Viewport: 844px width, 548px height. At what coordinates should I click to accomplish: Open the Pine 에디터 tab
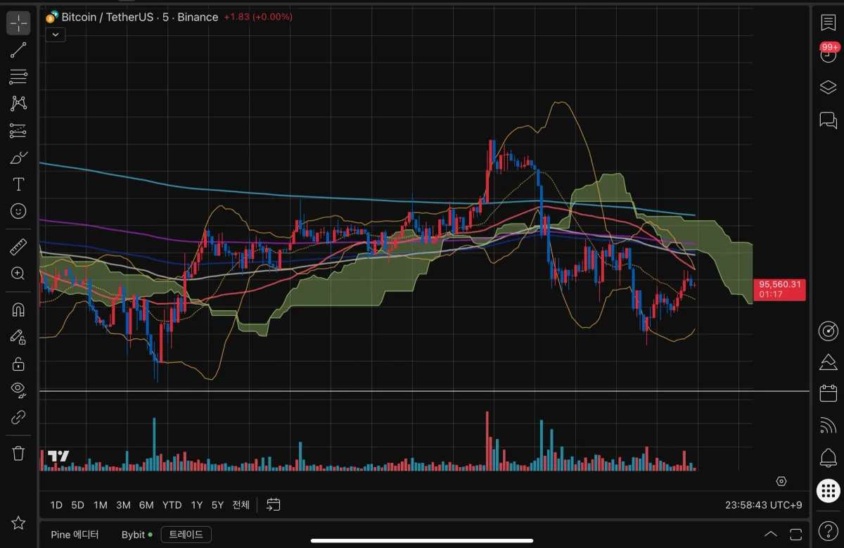75,535
